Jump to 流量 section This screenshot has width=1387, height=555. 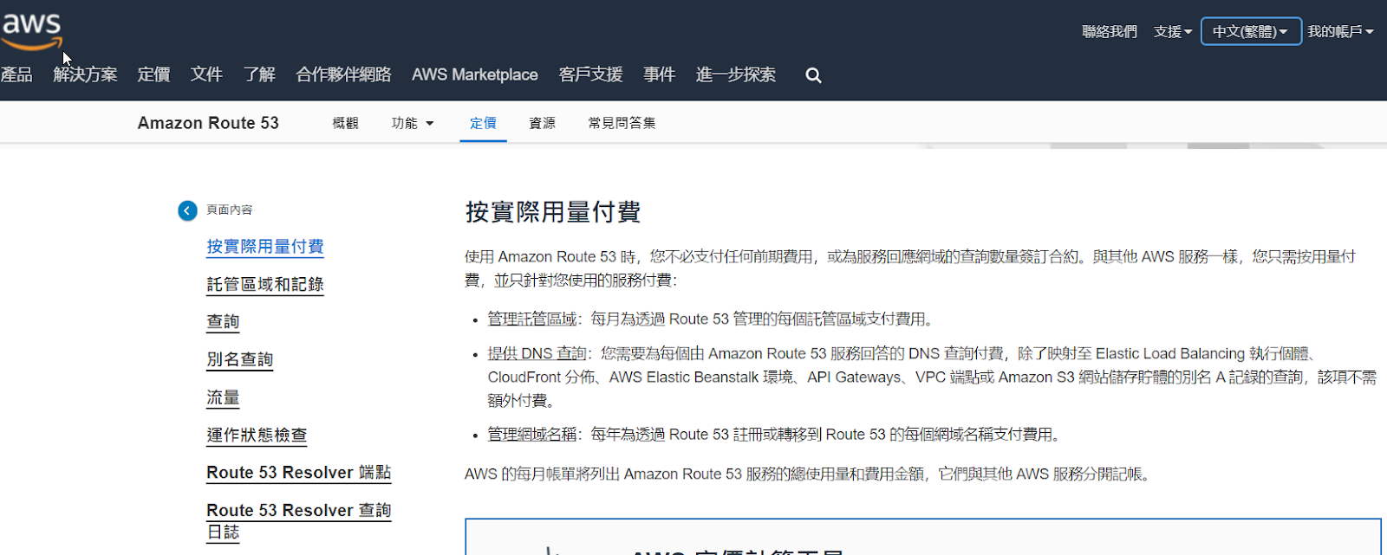(x=223, y=397)
